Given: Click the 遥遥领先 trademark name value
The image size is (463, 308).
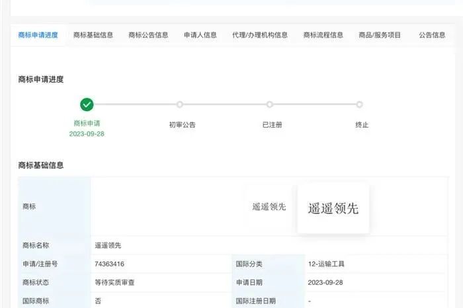Looking at the screenshot, I should pos(108,245).
